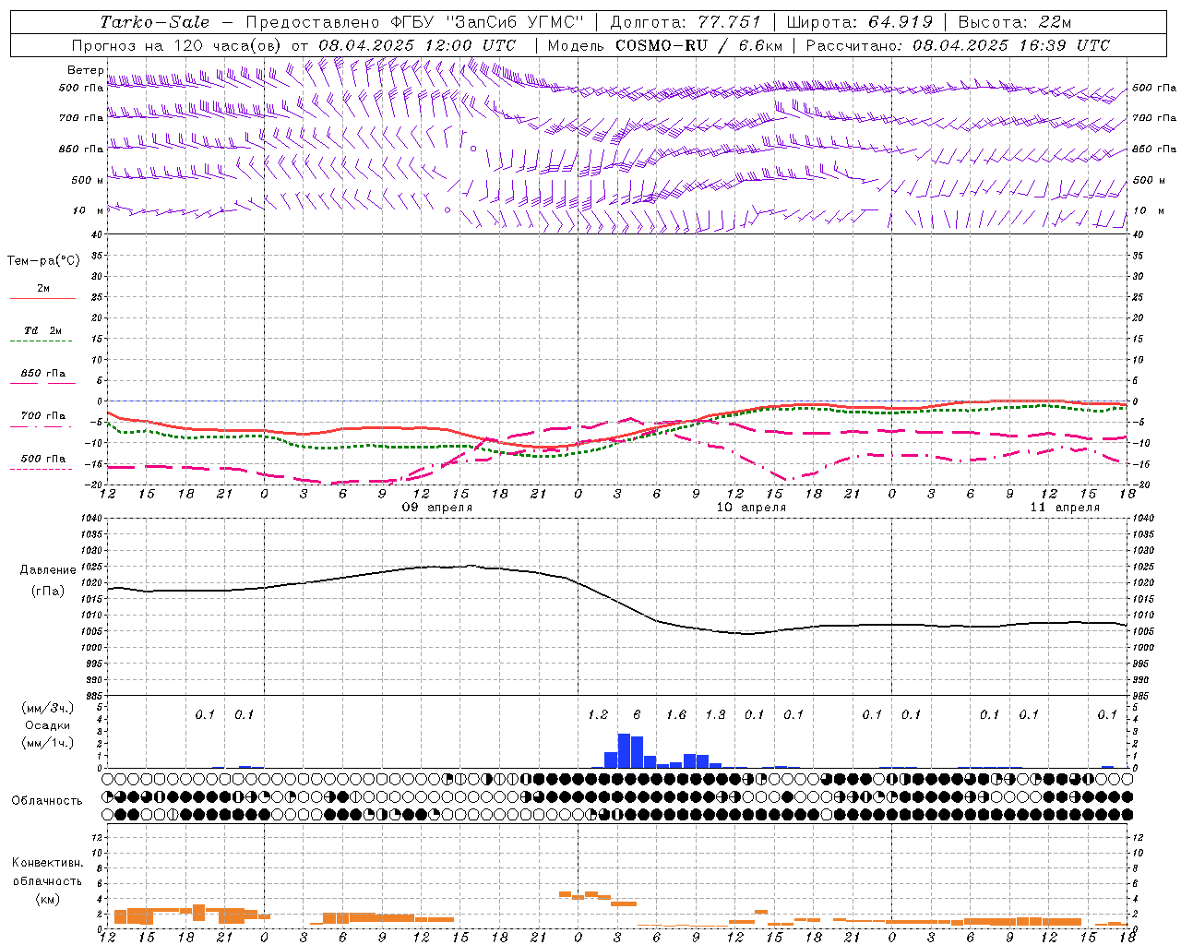Click the "1.6" precipitation amount

click(x=676, y=715)
